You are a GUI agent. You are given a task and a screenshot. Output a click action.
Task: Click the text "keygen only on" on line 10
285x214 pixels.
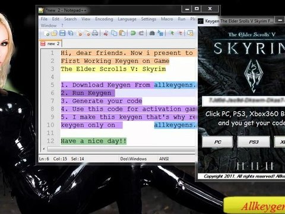(x=88, y=125)
